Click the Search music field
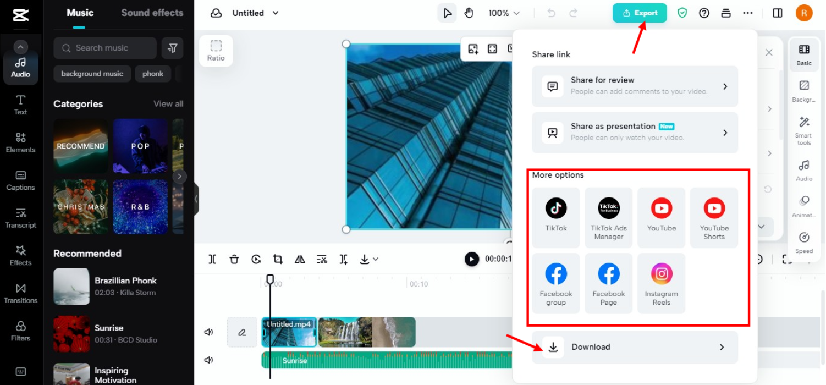The width and height of the screenshot is (826, 385). (x=105, y=48)
